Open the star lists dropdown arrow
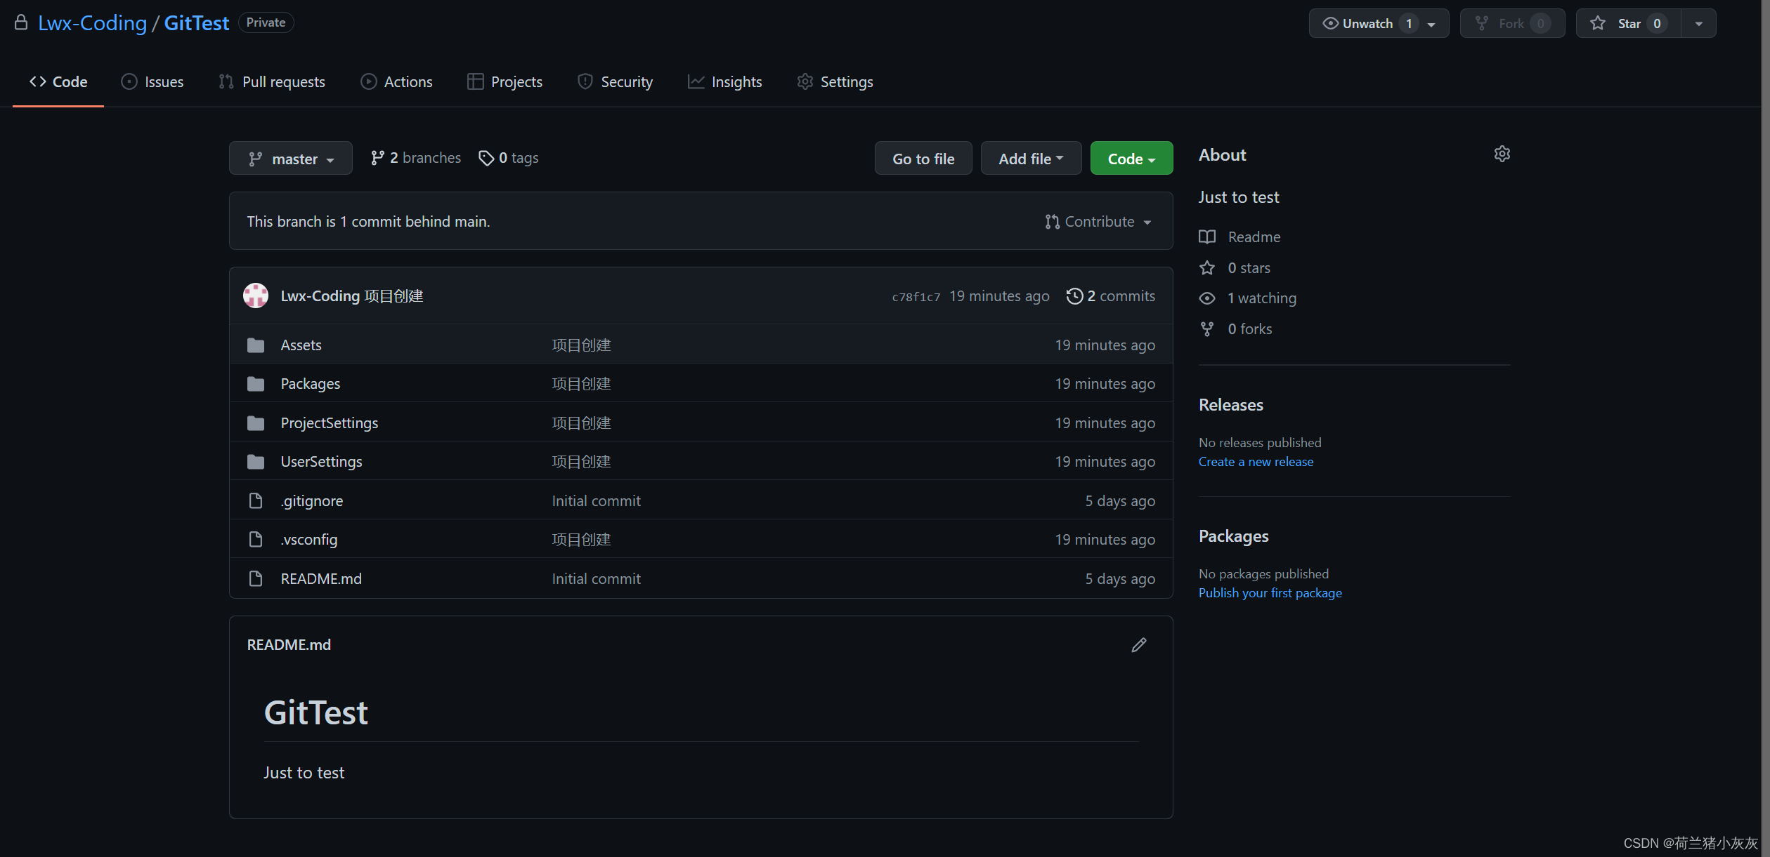This screenshot has width=1770, height=857. click(1698, 23)
